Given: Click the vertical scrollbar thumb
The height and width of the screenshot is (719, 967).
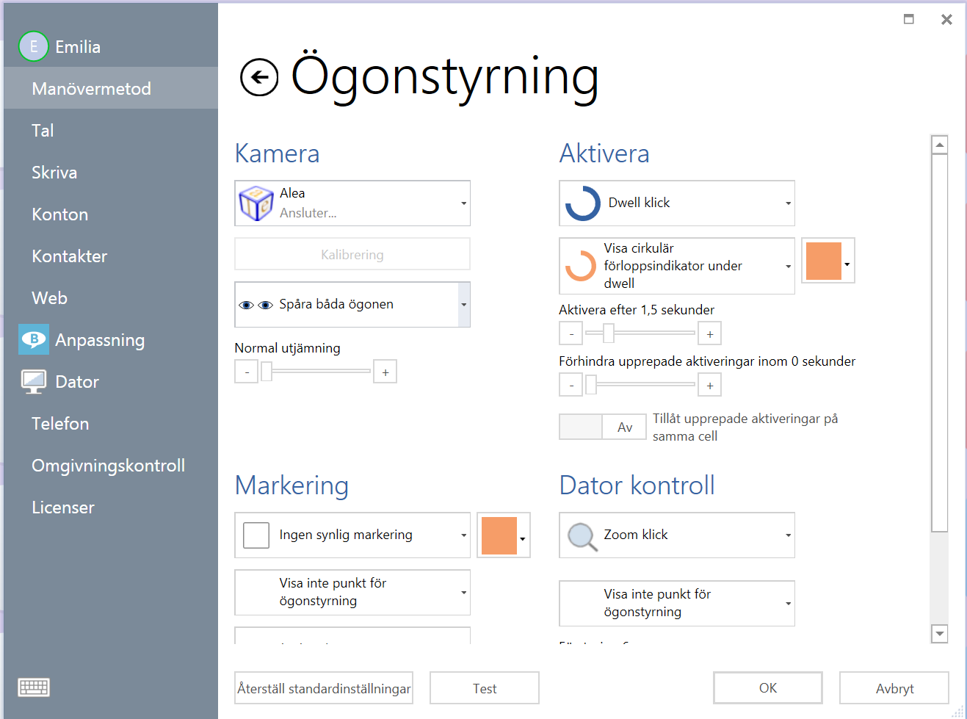Looking at the screenshot, I should tap(939, 343).
